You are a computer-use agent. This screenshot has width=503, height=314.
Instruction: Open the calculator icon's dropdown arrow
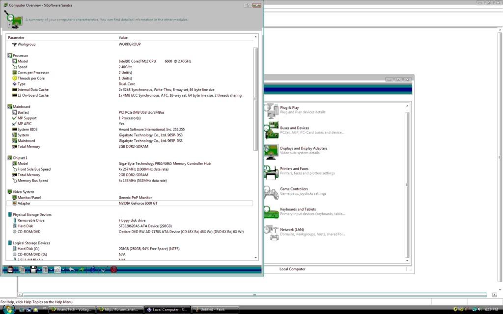pos(51,270)
